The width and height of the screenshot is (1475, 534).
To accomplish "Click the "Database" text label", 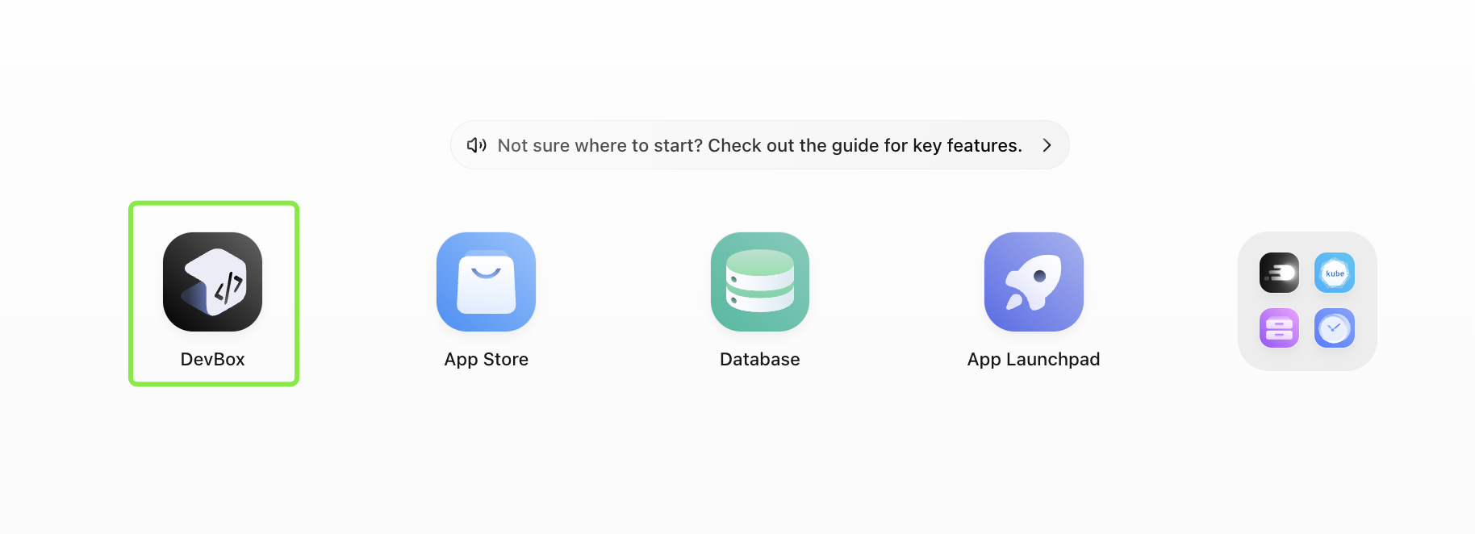I will (759, 359).
